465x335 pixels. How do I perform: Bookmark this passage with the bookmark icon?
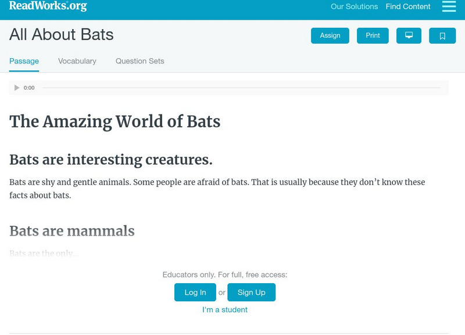[442, 35]
